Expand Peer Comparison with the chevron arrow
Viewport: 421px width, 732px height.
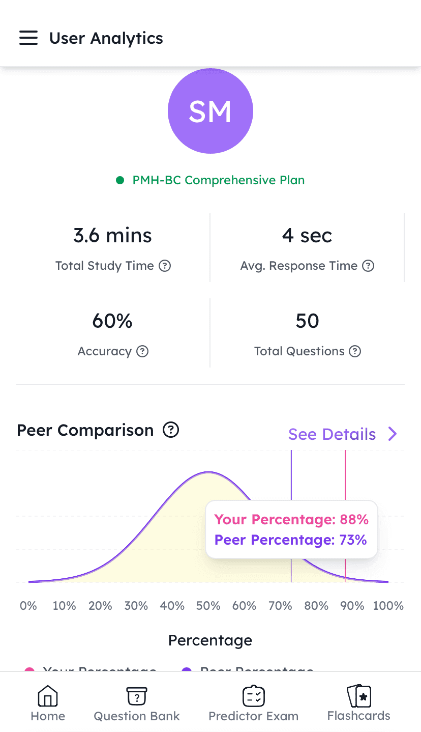click(393, 434)
